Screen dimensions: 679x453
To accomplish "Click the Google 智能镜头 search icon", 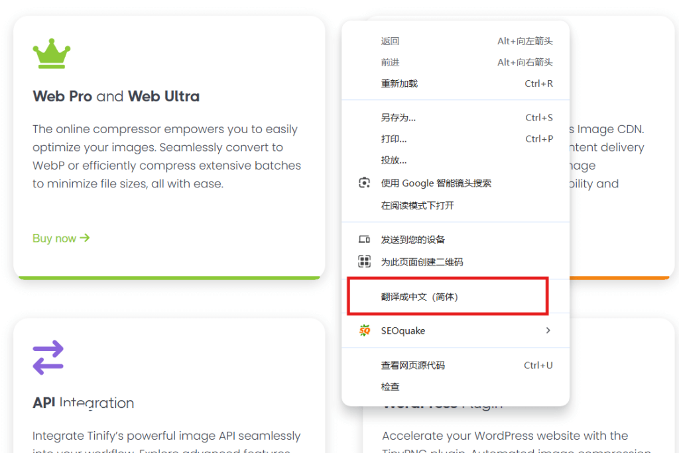I will click(x=364, y=183).
